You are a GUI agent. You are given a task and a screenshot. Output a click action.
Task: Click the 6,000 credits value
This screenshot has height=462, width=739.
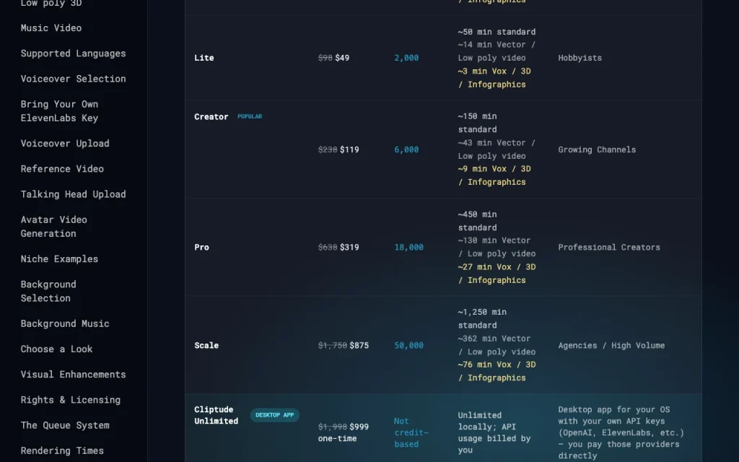pos(406,149)
